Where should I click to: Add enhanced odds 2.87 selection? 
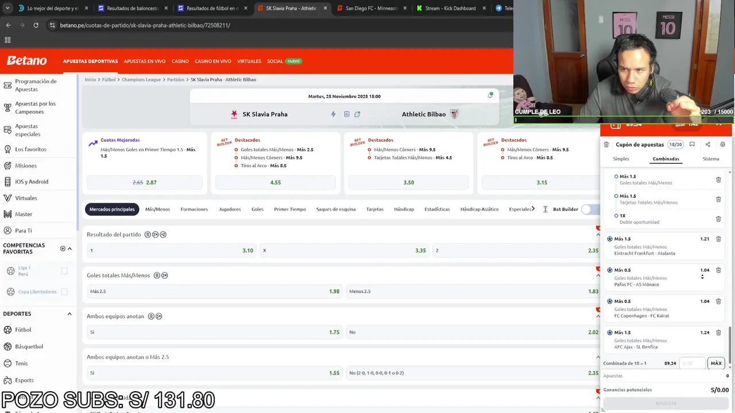click(145, 182)
